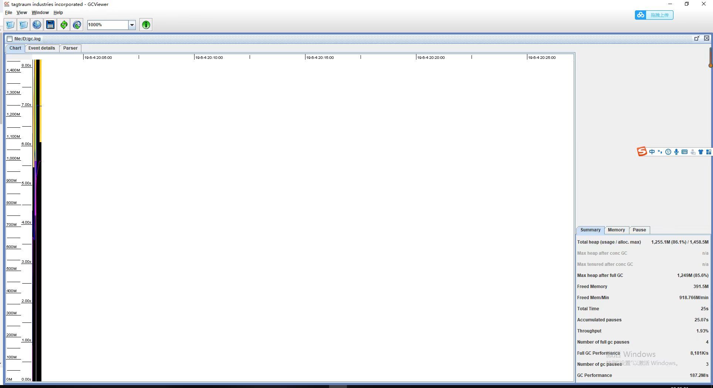Click the Export floppy disk icon
Image resolution: width=713 pixels, height=388 pixels.
pos(50,25)
